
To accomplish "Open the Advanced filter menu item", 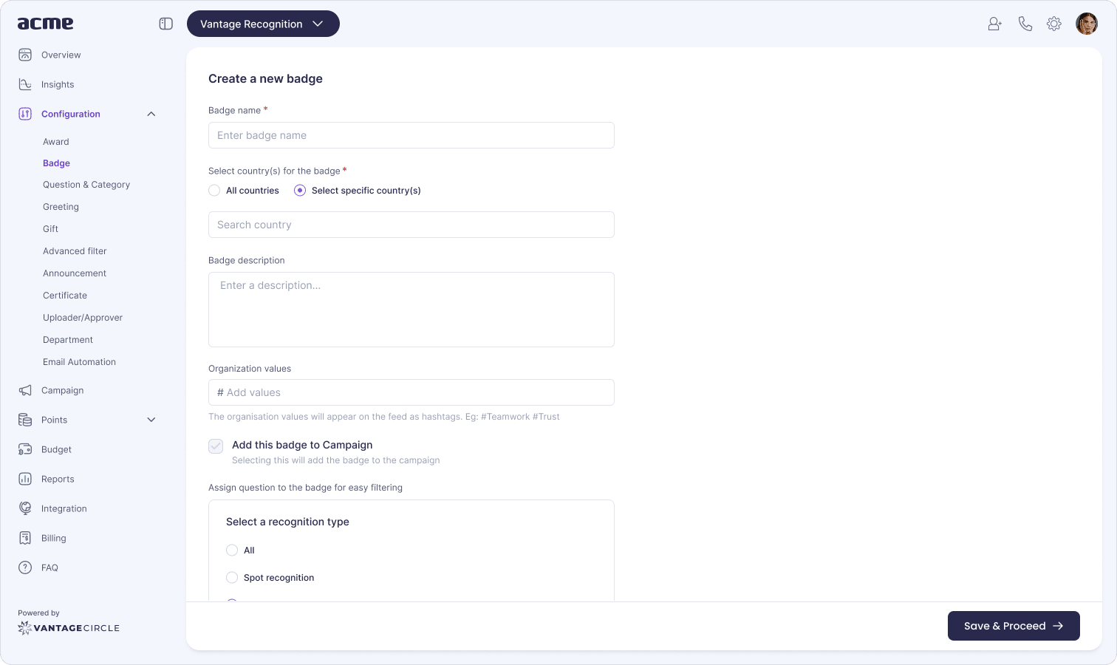I will (75, 251).
